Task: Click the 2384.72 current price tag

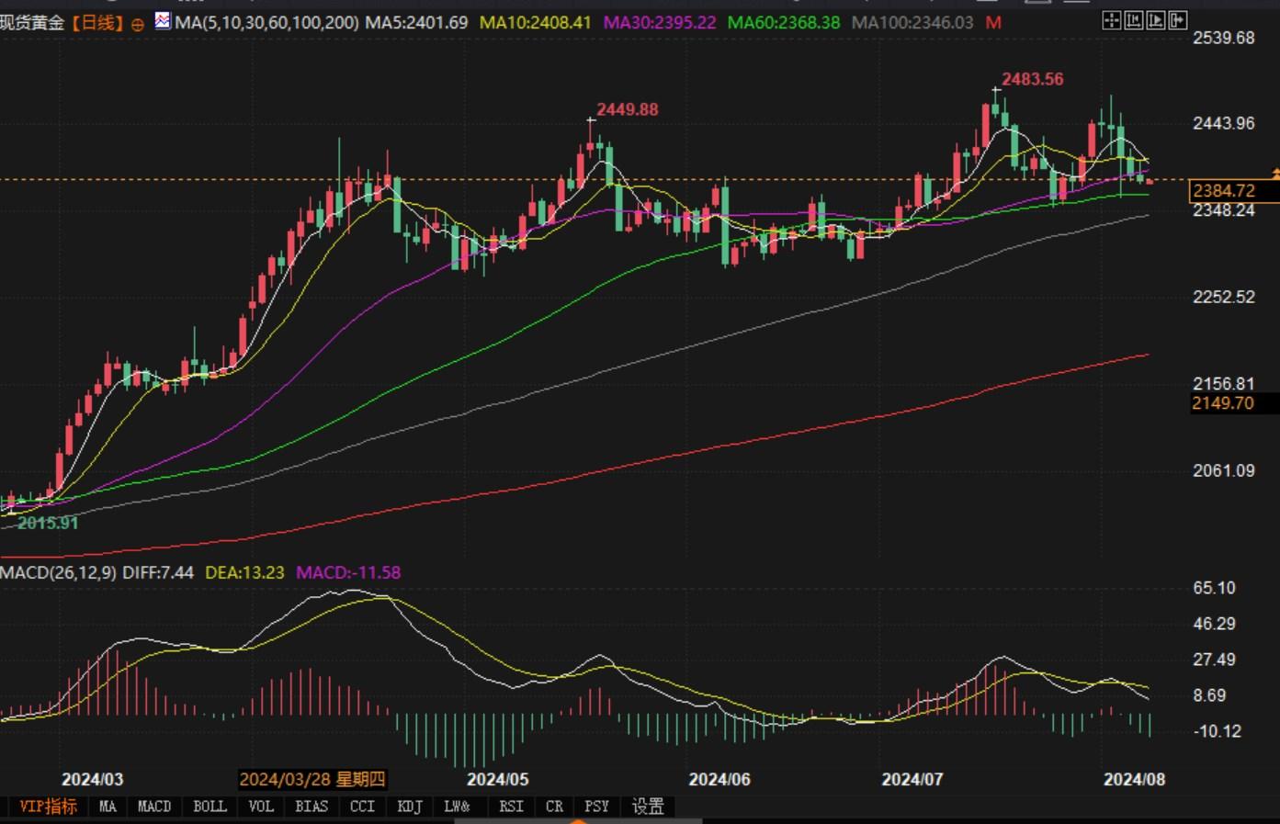Action: pyautogui.click(x=1223, y=191)
